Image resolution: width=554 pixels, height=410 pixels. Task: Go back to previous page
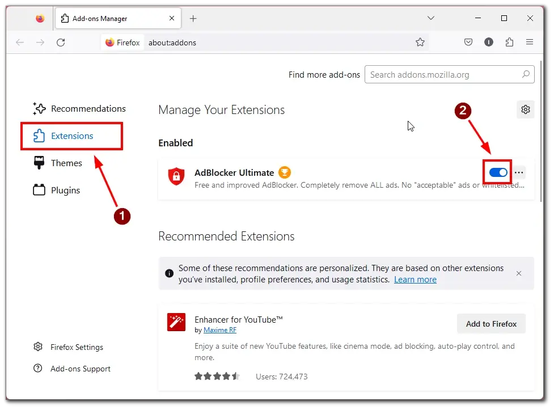(x=20, y=43)
